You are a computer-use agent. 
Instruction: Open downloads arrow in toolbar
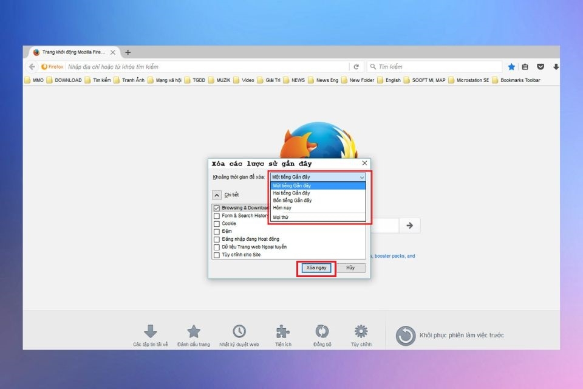[556, 67]
